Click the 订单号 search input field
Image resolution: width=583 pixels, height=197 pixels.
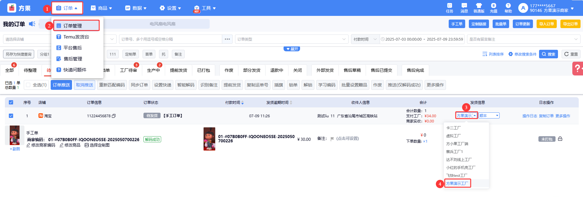170,39
